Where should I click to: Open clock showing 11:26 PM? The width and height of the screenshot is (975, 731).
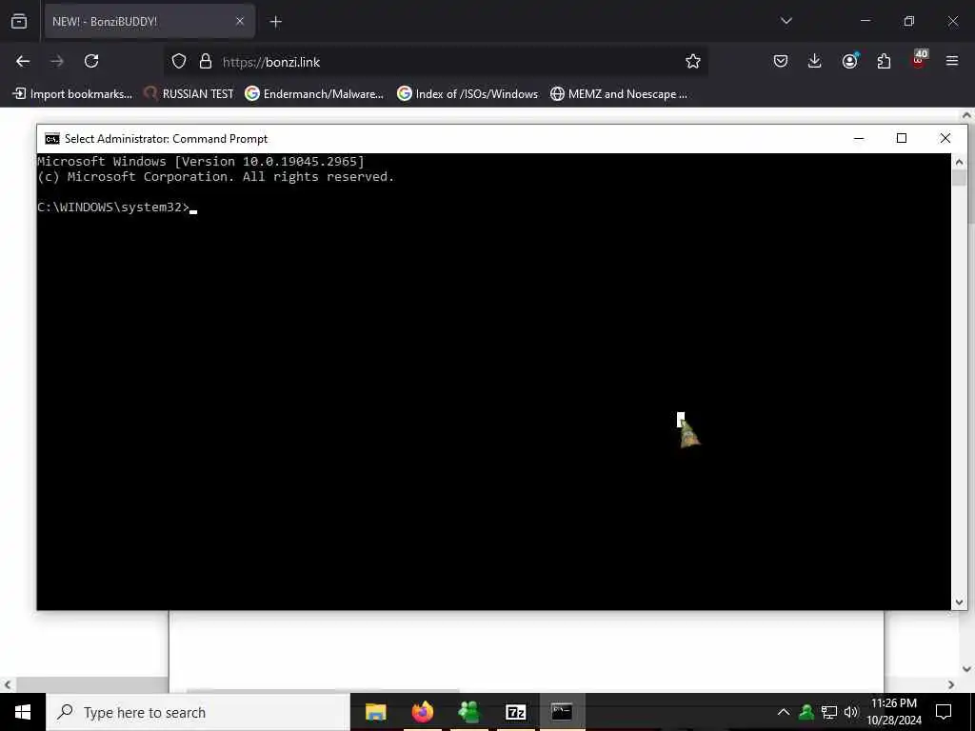point(894,712)
